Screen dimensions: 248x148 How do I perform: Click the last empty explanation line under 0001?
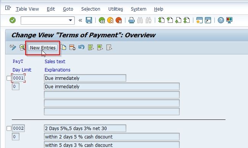[112, 111]
